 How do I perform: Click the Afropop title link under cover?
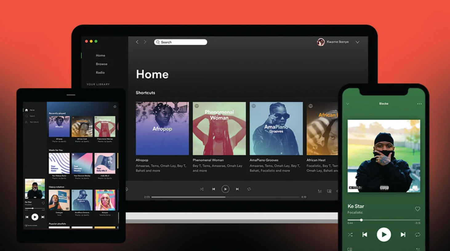pos(142,160)
